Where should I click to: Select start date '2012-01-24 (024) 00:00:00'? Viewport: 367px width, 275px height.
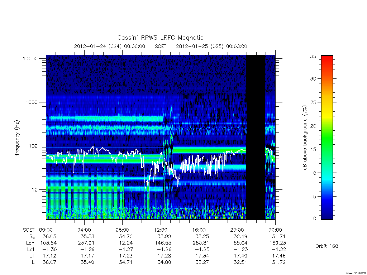(110, 46)
